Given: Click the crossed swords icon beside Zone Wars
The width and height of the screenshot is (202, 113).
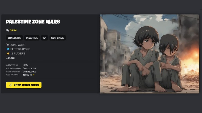Looking at the screenshot, I should tap(8, 45).
